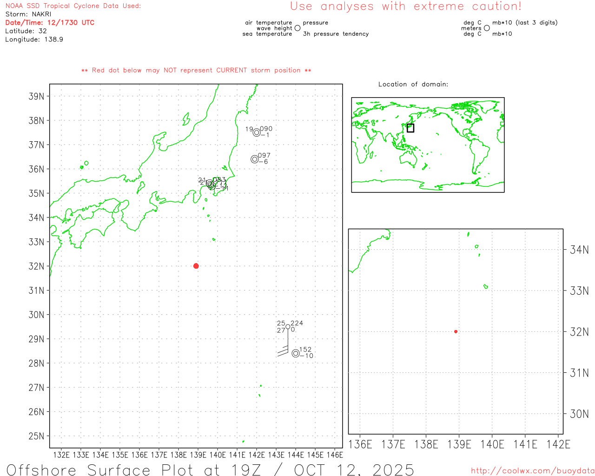
Task: Click the red storm dot on main map
Action: (196, 266)
